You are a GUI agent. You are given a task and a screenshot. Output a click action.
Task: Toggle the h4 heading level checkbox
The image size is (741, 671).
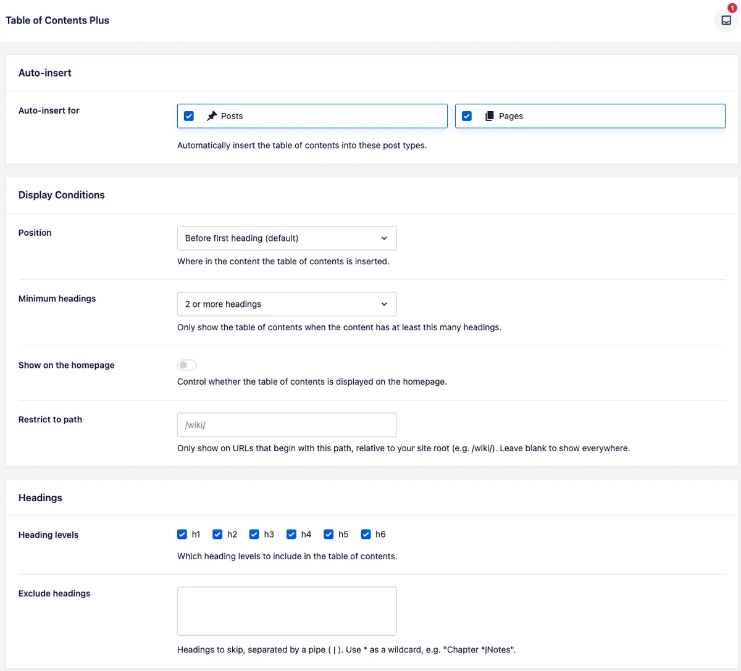pos(291,534)
